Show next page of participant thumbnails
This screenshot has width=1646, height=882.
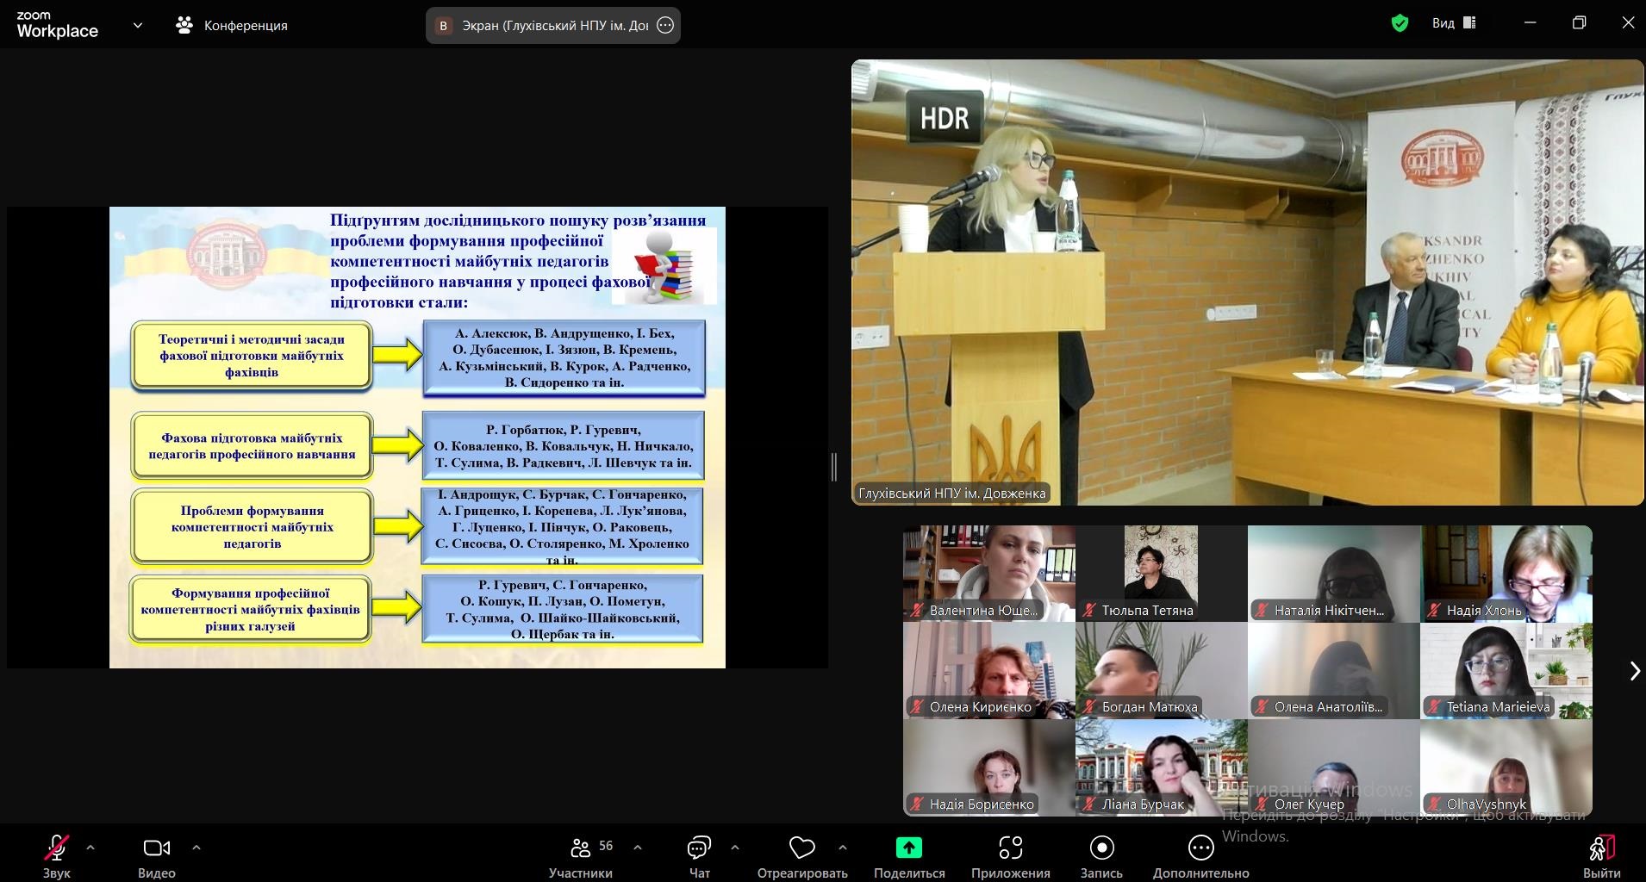[x=1634, y=671]
